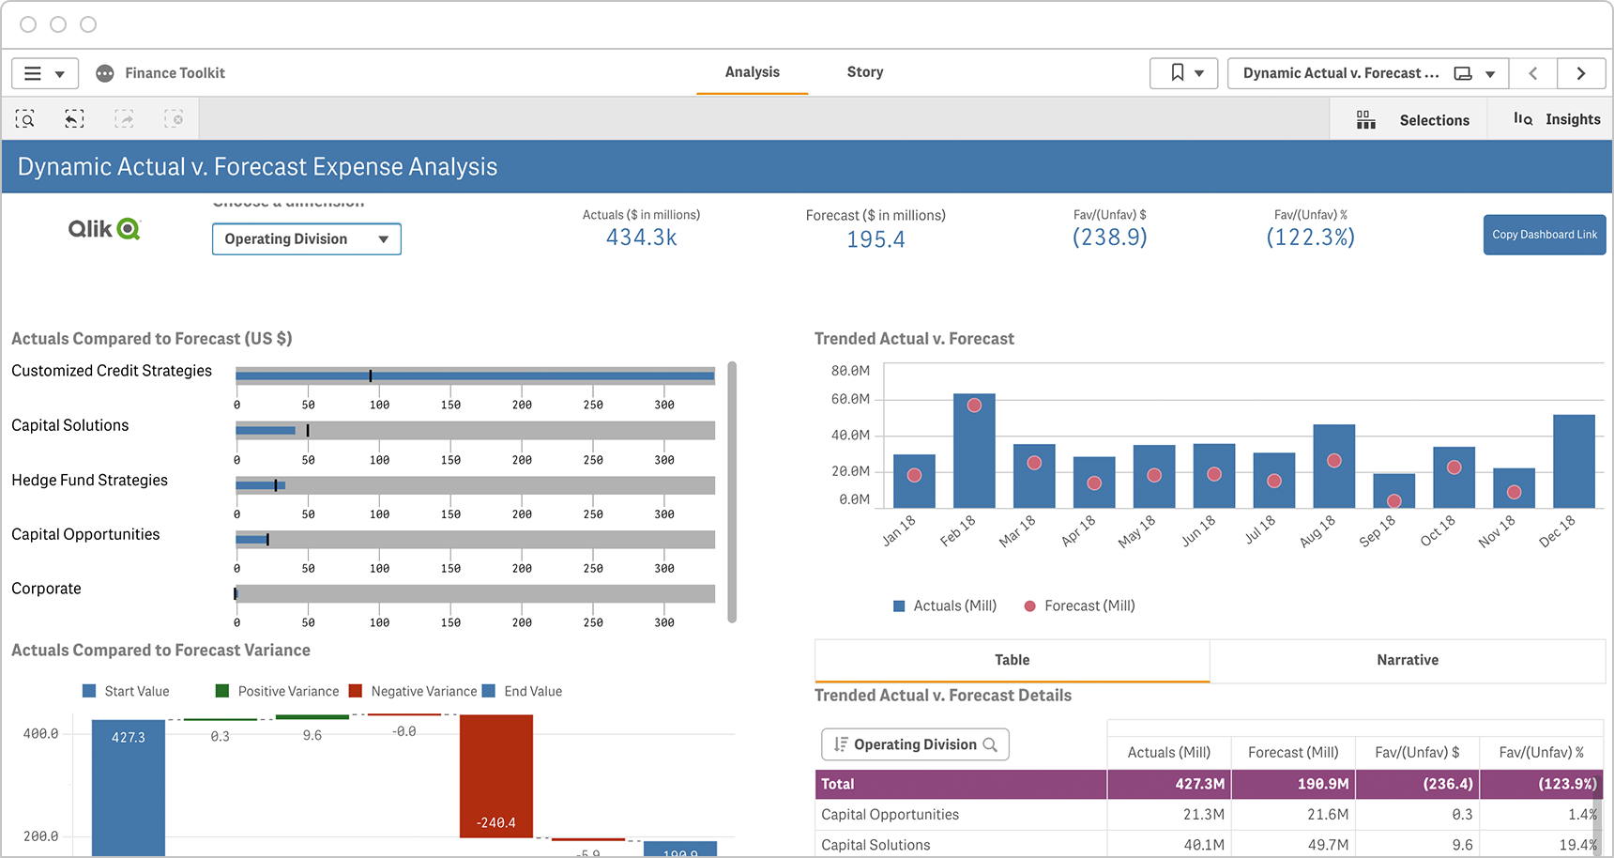Image resolution: width=1614 pixels, height=858 pixels.
Task: Click the clear all selections icon
Action: [174, 119]
